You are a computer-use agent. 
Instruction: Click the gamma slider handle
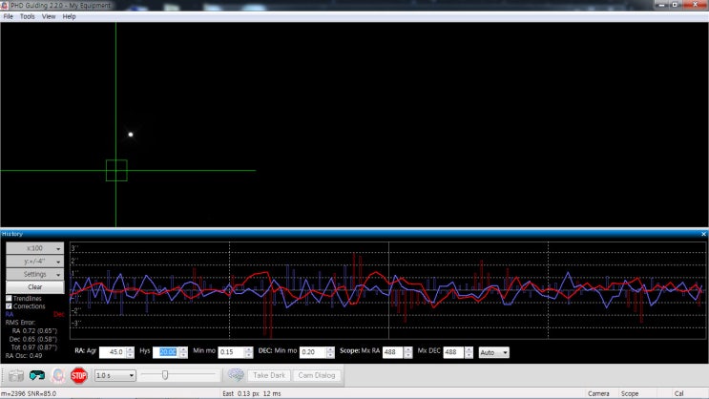pyautogui.click(x=165, y=375)
